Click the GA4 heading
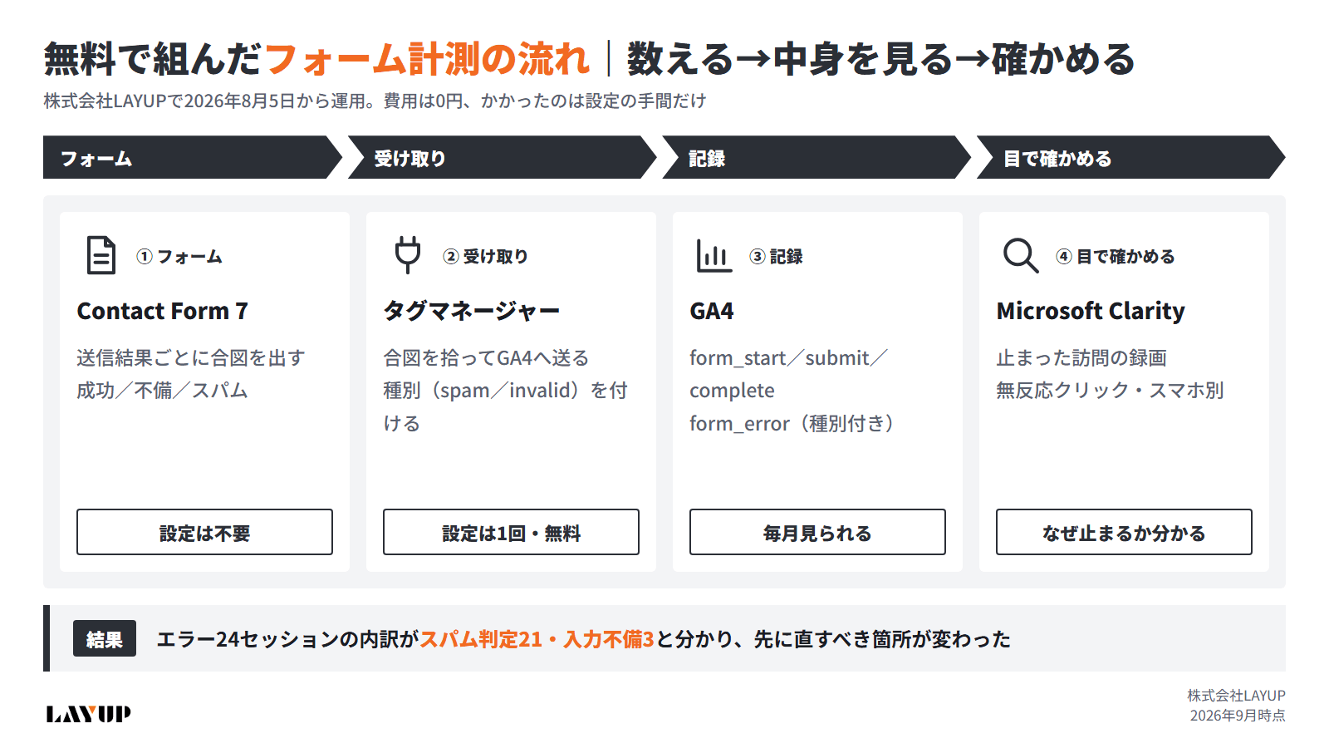This screenshot has width=1329, height=748. coord(712,311)
